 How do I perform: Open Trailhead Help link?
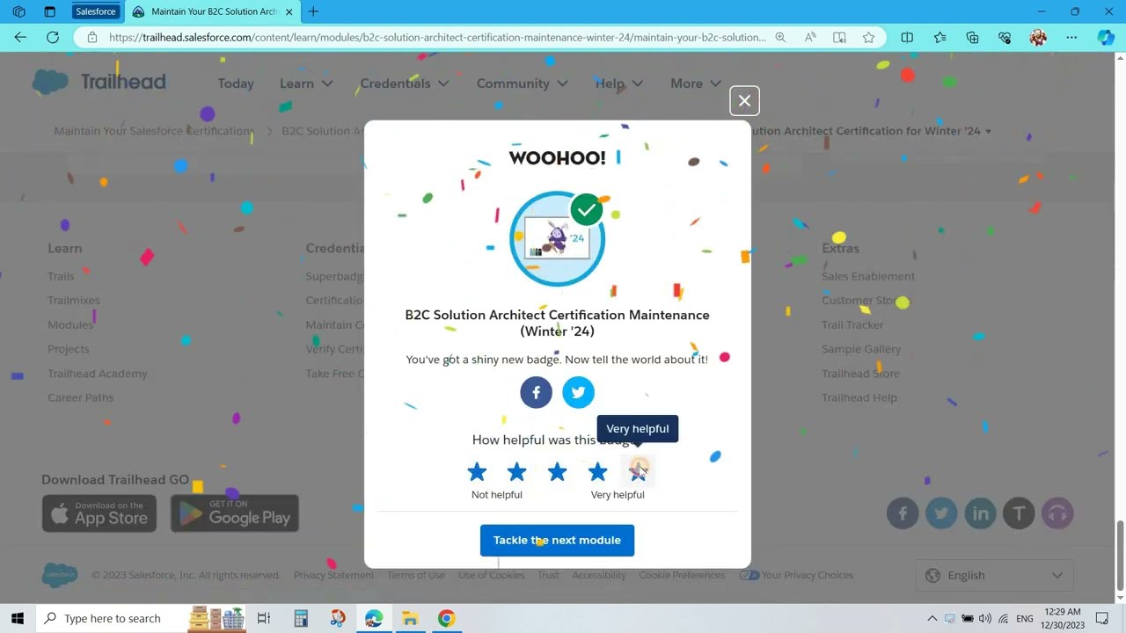(x=859, y=397)
